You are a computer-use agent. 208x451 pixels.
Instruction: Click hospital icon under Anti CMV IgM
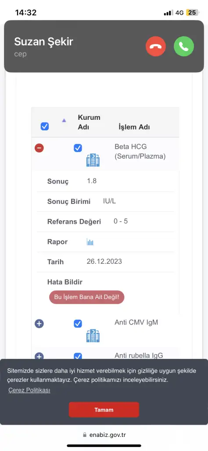click(93, 336)
